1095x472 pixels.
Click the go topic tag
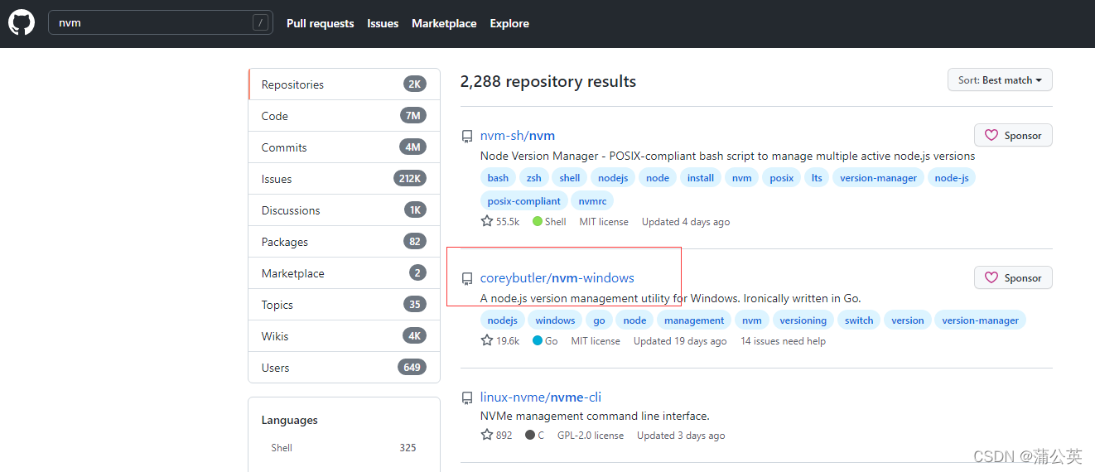click(x=599, y=320)
